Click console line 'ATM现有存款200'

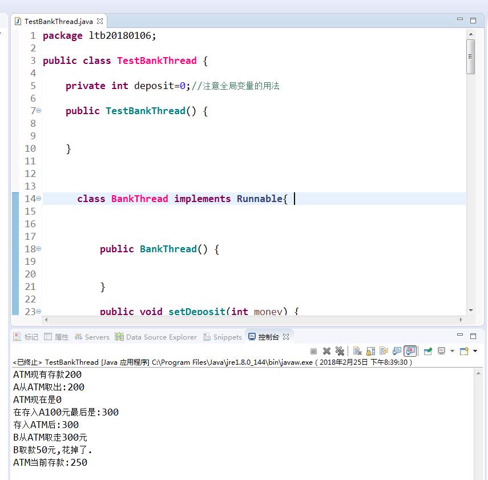coord(47,374)
